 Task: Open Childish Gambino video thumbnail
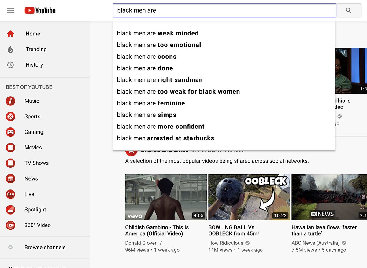166,197
